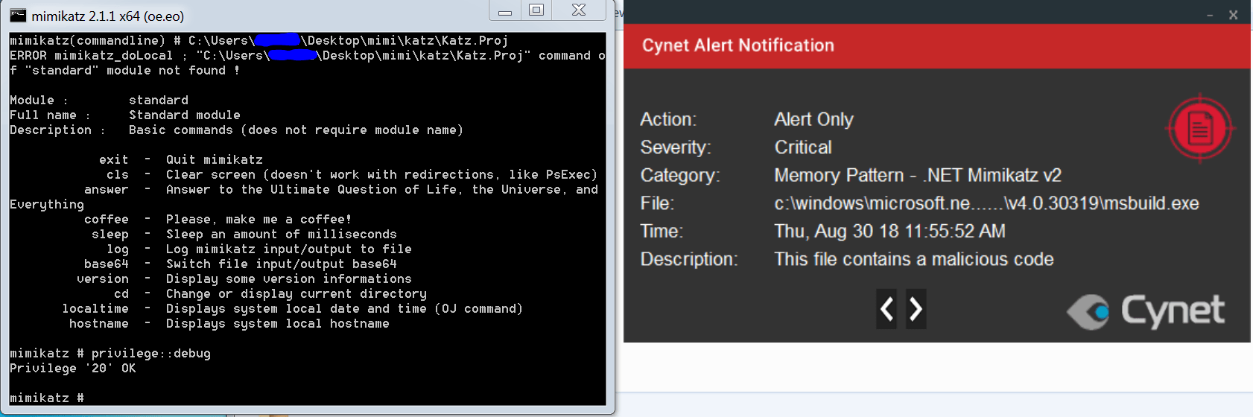Select 'This file contains a malicious code' description
This screenshot has height=417, width=1253.
pyautogui.click(x=914, y=259)
